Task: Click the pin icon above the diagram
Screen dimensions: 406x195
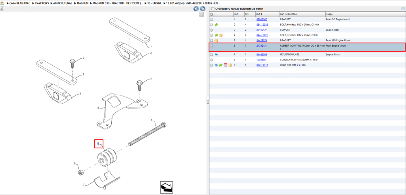Action: point(2,9)
